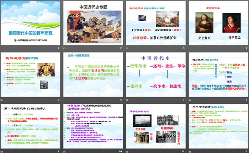
Task: Click the red 运动、变法、革命 text
Action: pyautogui.click(x=169, y=66)
